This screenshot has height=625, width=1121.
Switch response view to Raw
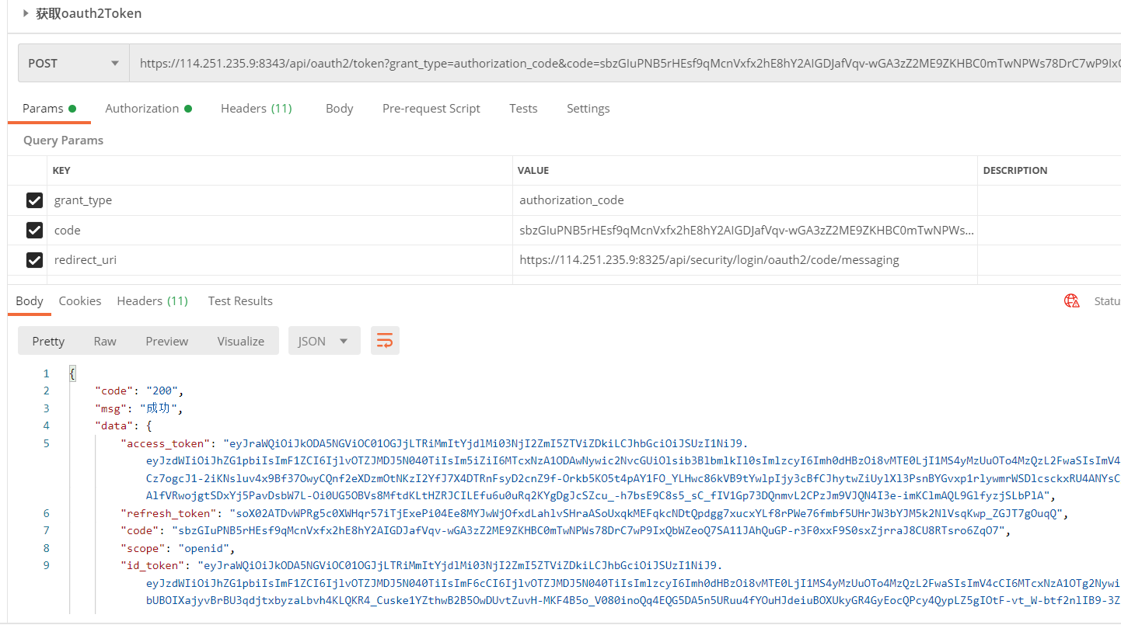pos(105,341)
